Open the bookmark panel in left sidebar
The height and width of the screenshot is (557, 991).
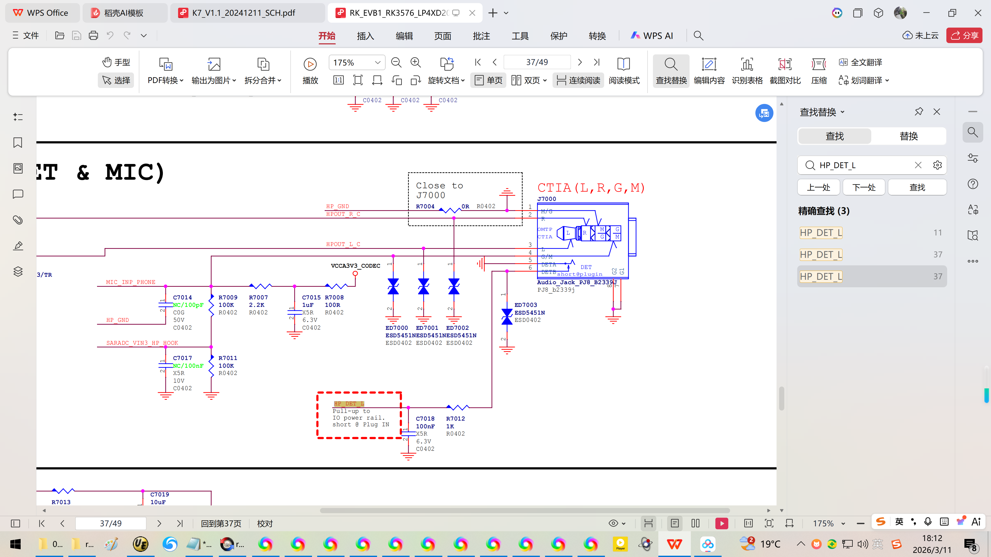(x=18, y=143)
